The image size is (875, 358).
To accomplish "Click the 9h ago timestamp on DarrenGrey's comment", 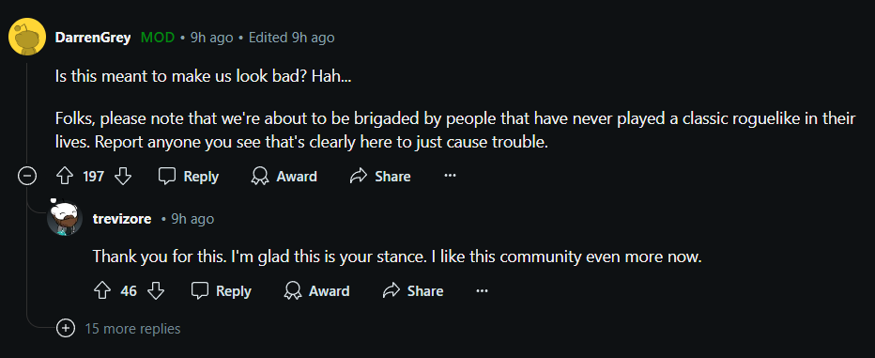I will point(212,38).
